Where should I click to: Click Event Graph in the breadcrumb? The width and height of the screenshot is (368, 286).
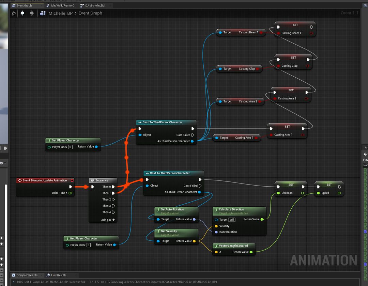[x=90, y=13]
